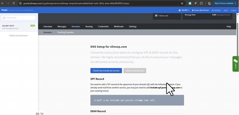The height and width of the screenshot is (115, 239).
Task: Click the Postal logo
Action: point(5,10)
